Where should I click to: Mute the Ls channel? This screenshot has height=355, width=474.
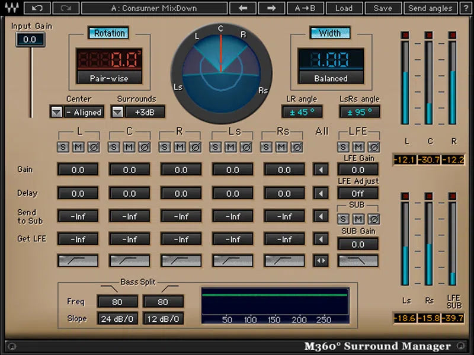[229, 147]
